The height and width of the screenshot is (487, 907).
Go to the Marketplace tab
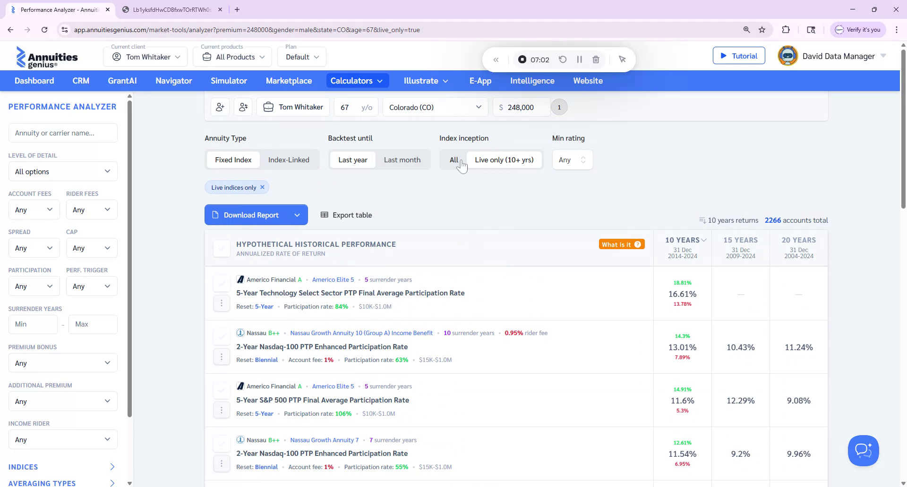click(x=289, y=81)
